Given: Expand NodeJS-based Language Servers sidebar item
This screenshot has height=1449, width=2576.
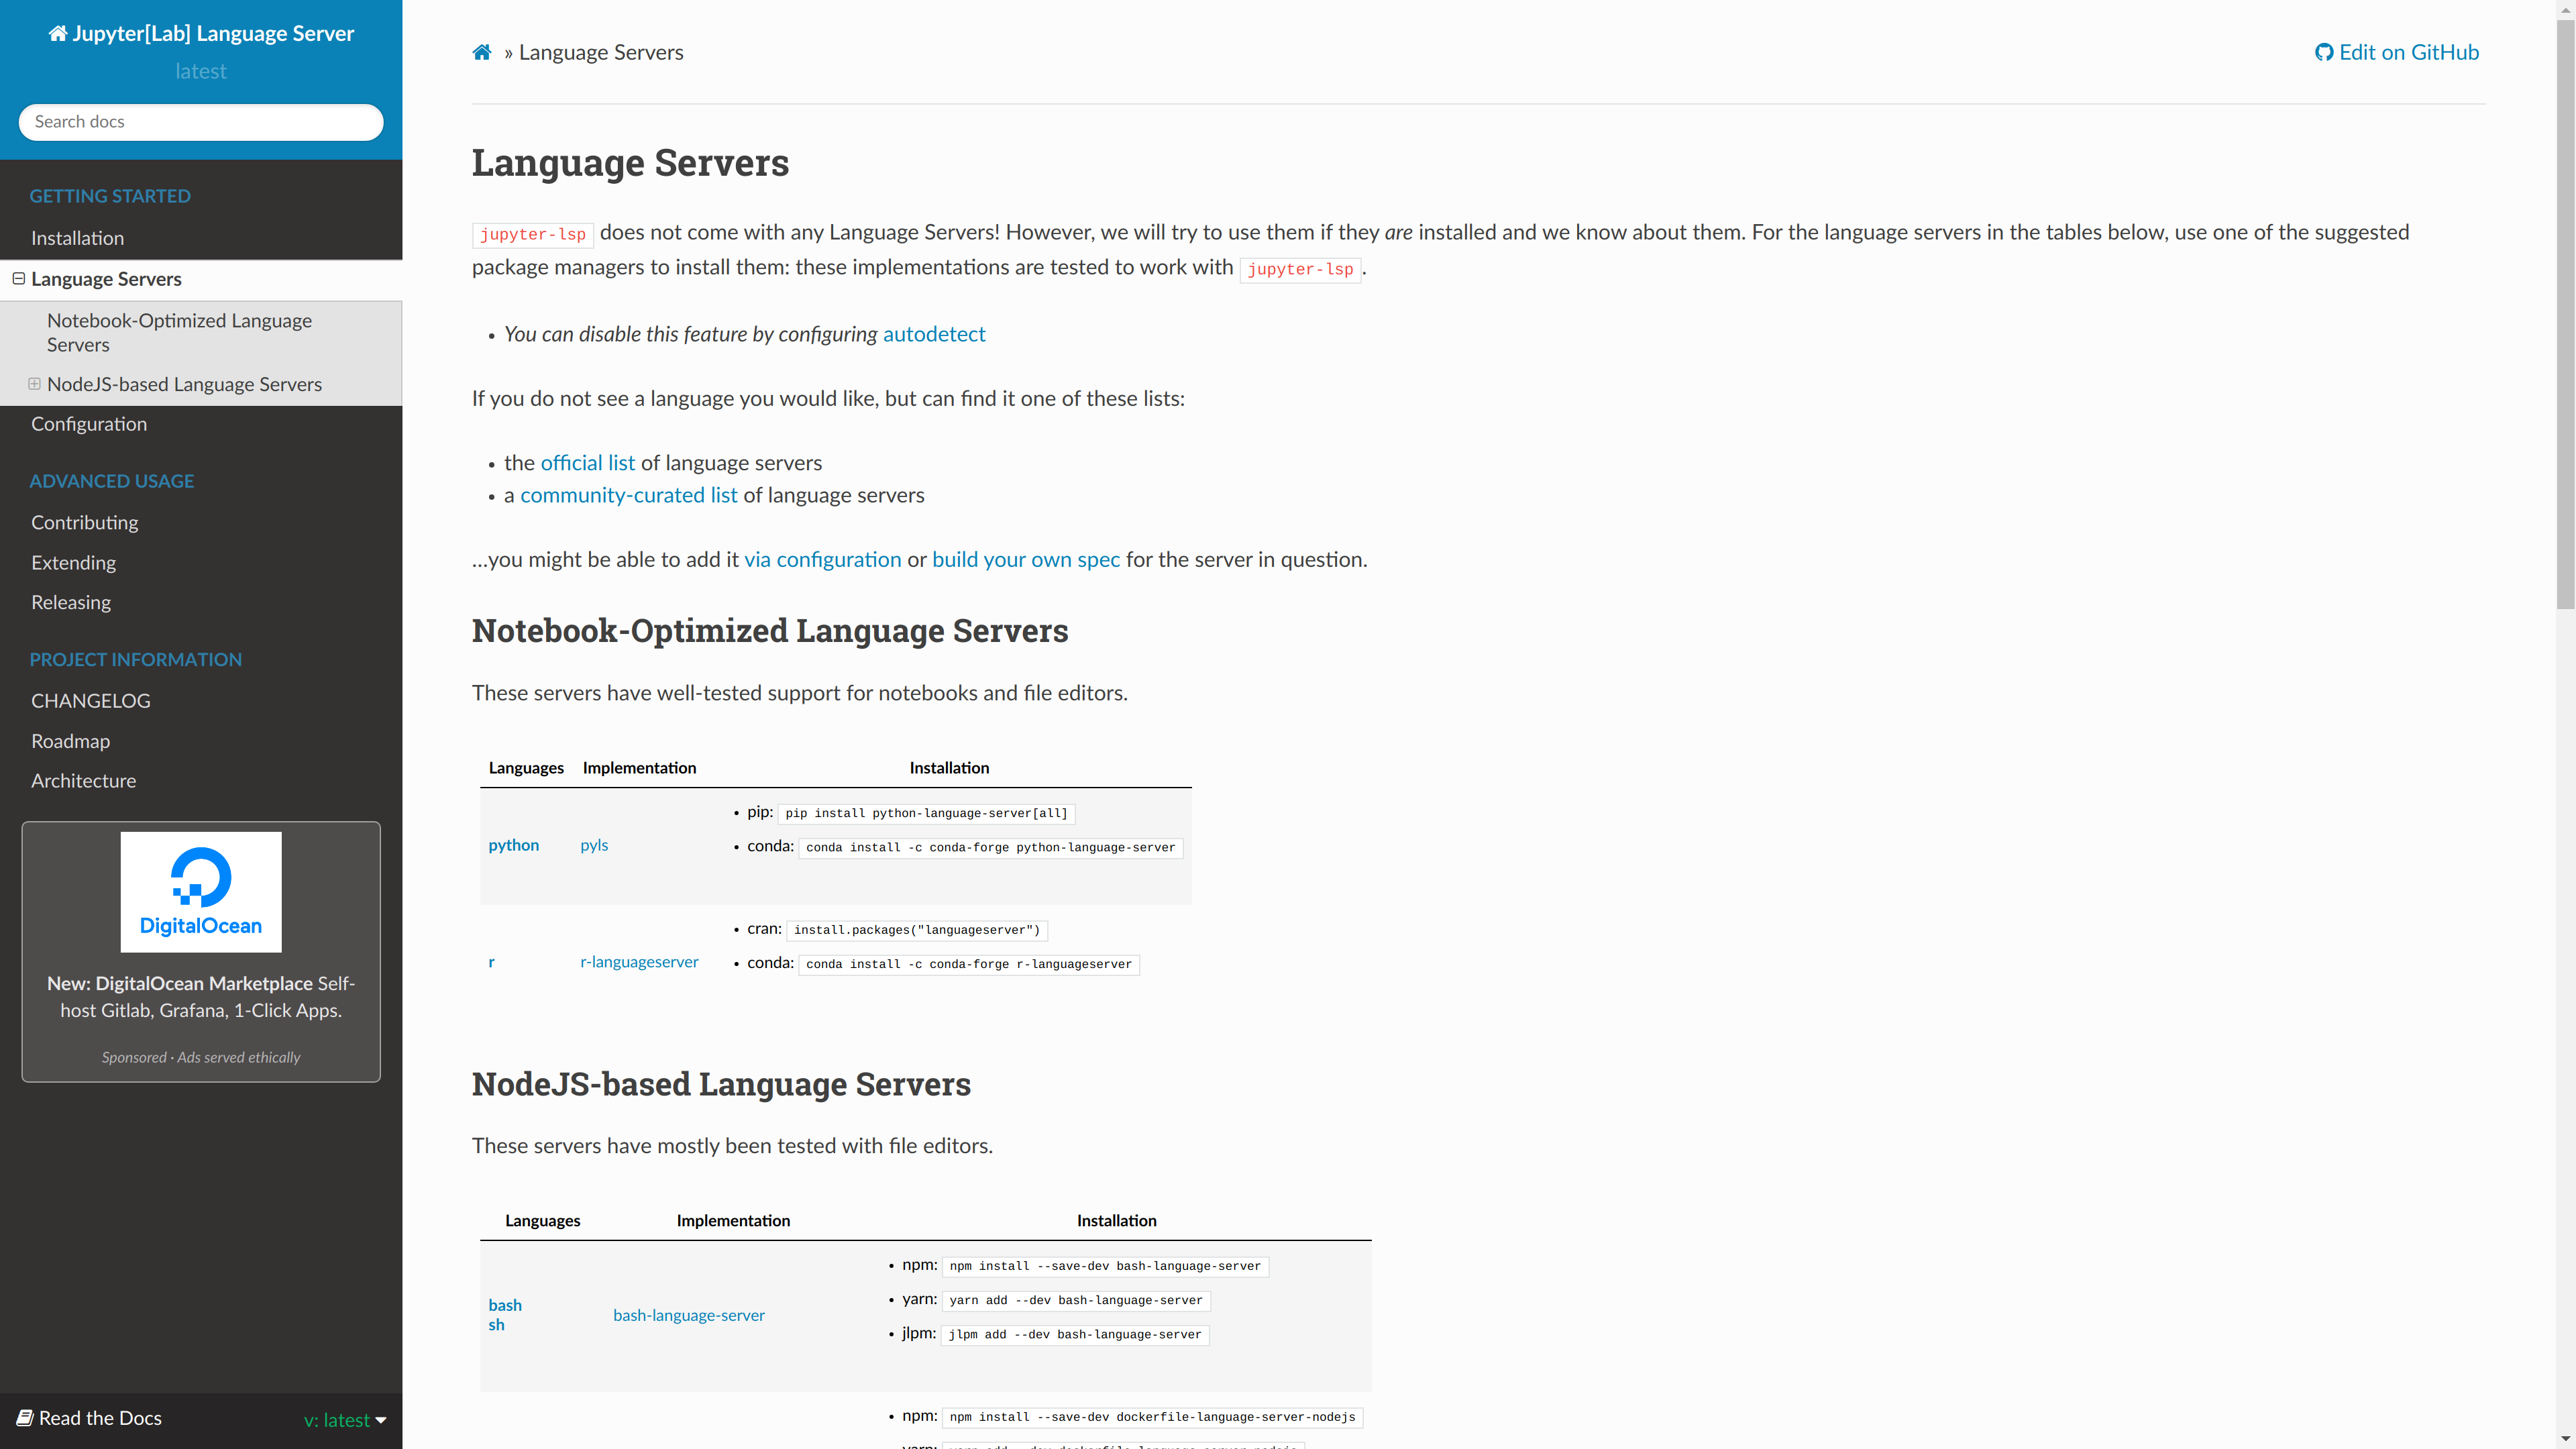Looking at the screenshot, I should (x=34, y=384).
